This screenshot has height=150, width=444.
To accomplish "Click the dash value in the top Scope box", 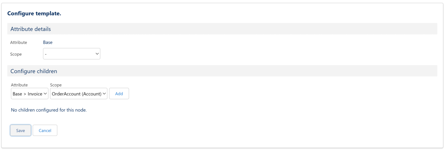I will pos(45,54).
